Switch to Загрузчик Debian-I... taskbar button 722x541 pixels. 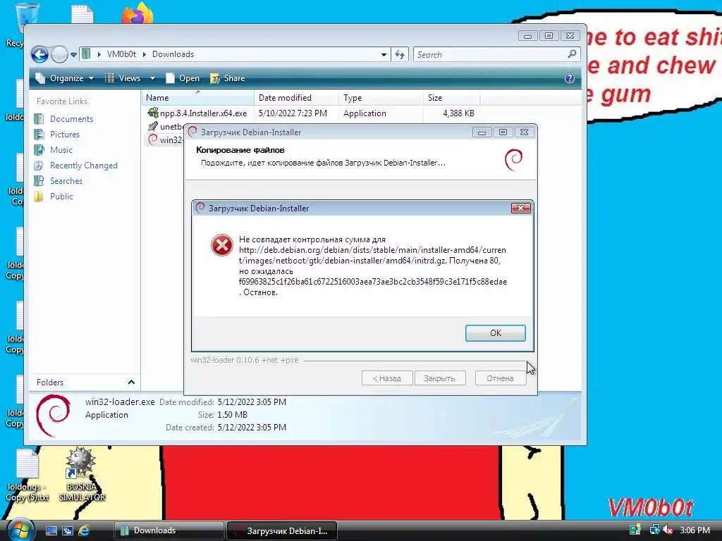(x=282, y=531)
